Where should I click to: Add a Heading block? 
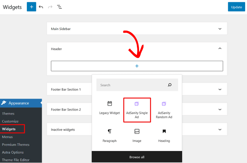[164, 135]
